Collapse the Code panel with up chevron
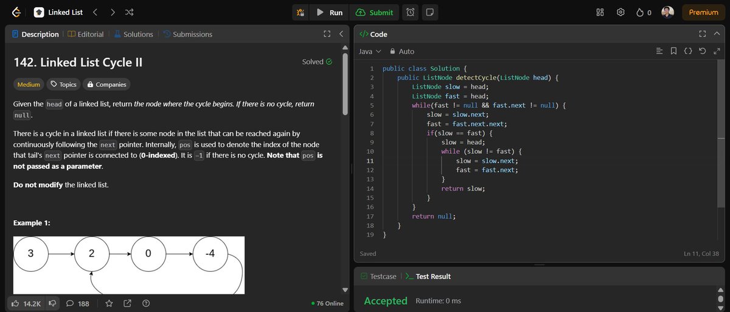This screenshot has width=730, height=312. tap(716, 35)
